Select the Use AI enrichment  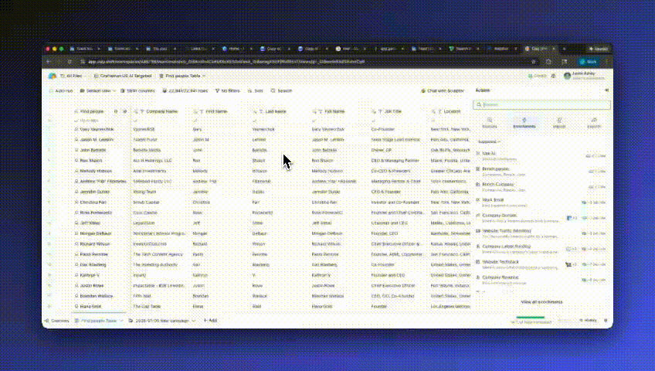coord(541,155)
